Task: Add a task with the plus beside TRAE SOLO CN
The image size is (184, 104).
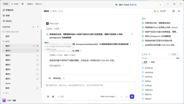Action: click(38, 32)
